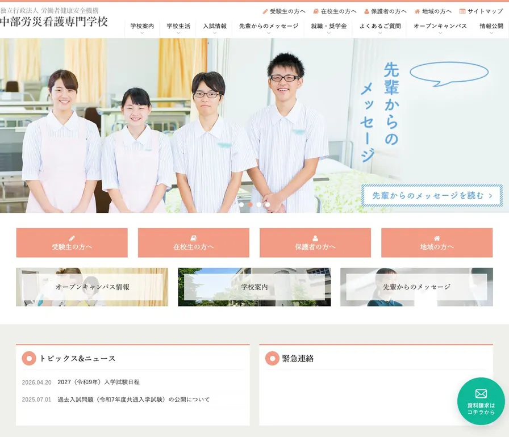Open the 先輩からのメッセージ image card

coord(417,287)
